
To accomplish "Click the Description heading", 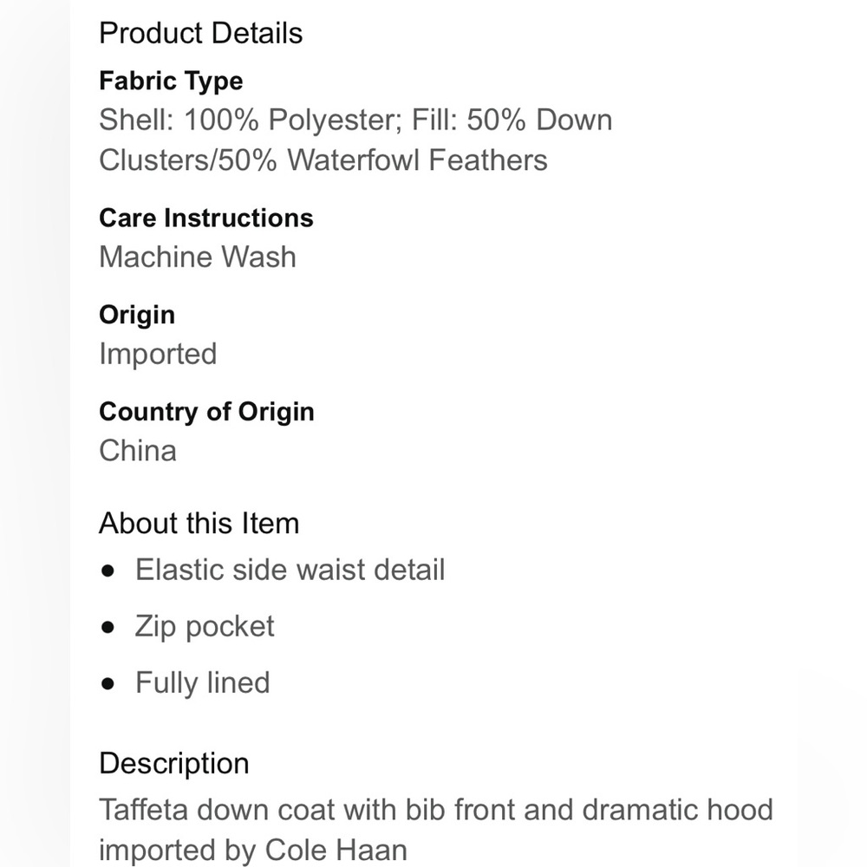I will [x=173, y=764].
